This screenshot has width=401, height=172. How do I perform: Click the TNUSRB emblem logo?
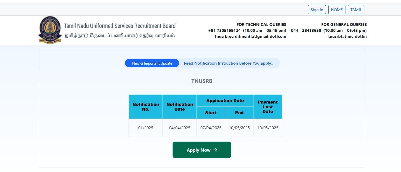click(x=50, y=30)
